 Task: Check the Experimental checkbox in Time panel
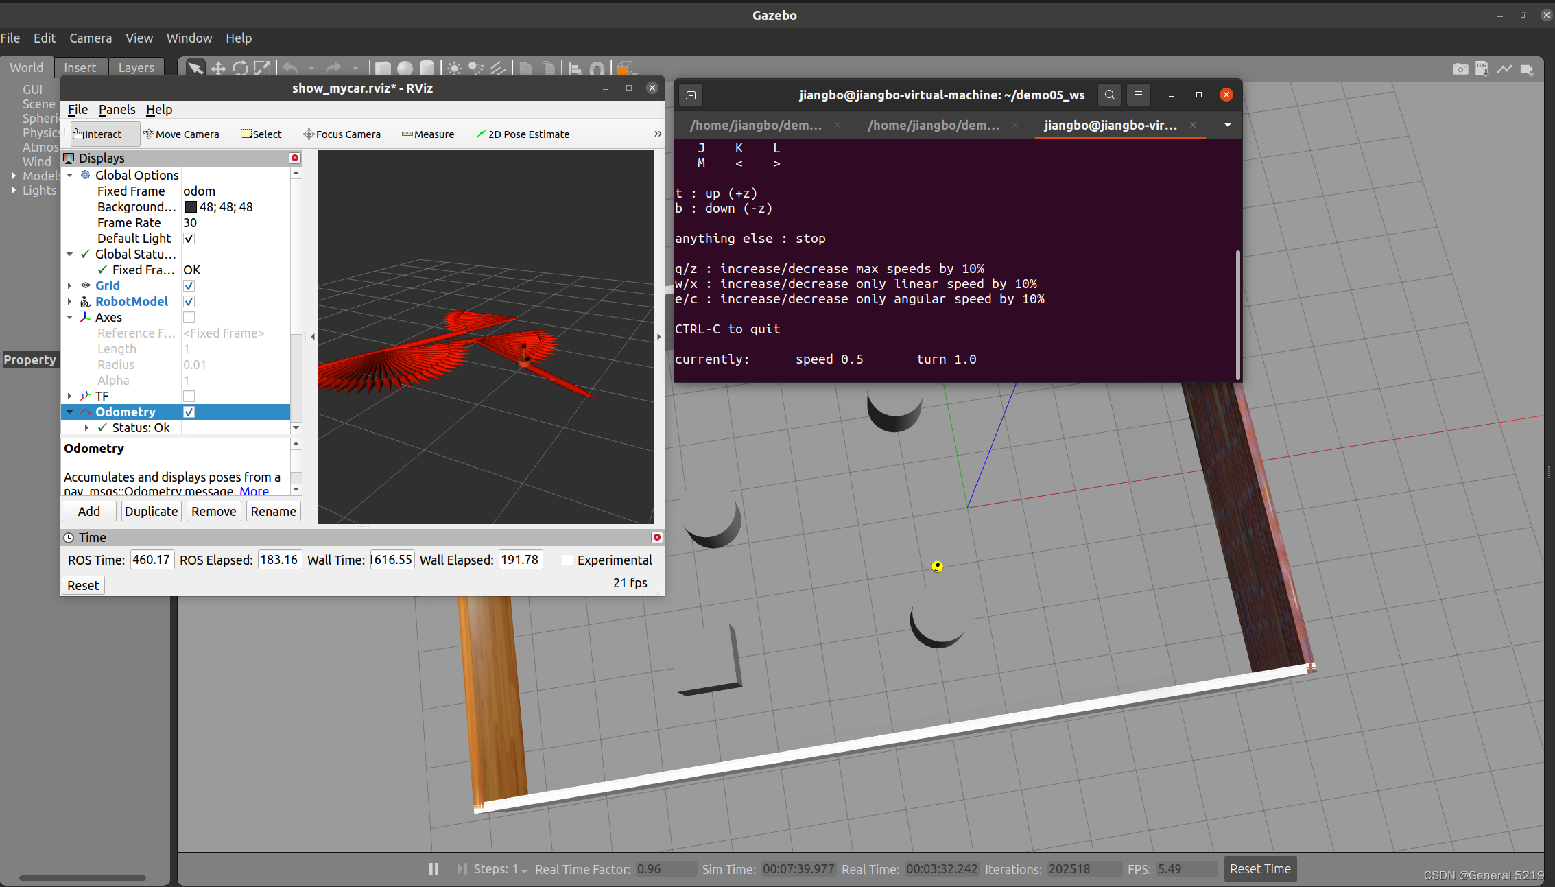coord(567,560)
